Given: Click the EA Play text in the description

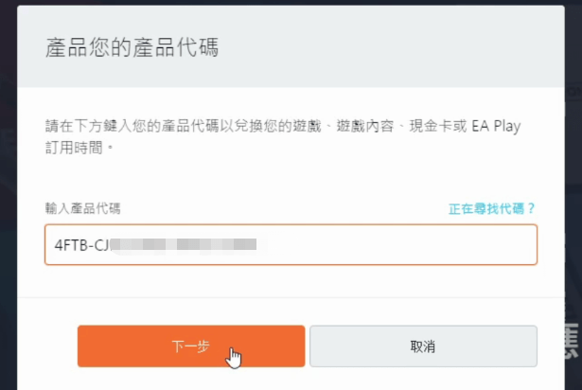Looking at the screenshot, I should click(x=496, y=126).
